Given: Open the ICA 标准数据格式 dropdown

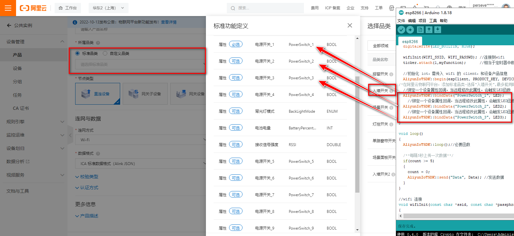Looking at the screenshot, I should tap(140, 163).
